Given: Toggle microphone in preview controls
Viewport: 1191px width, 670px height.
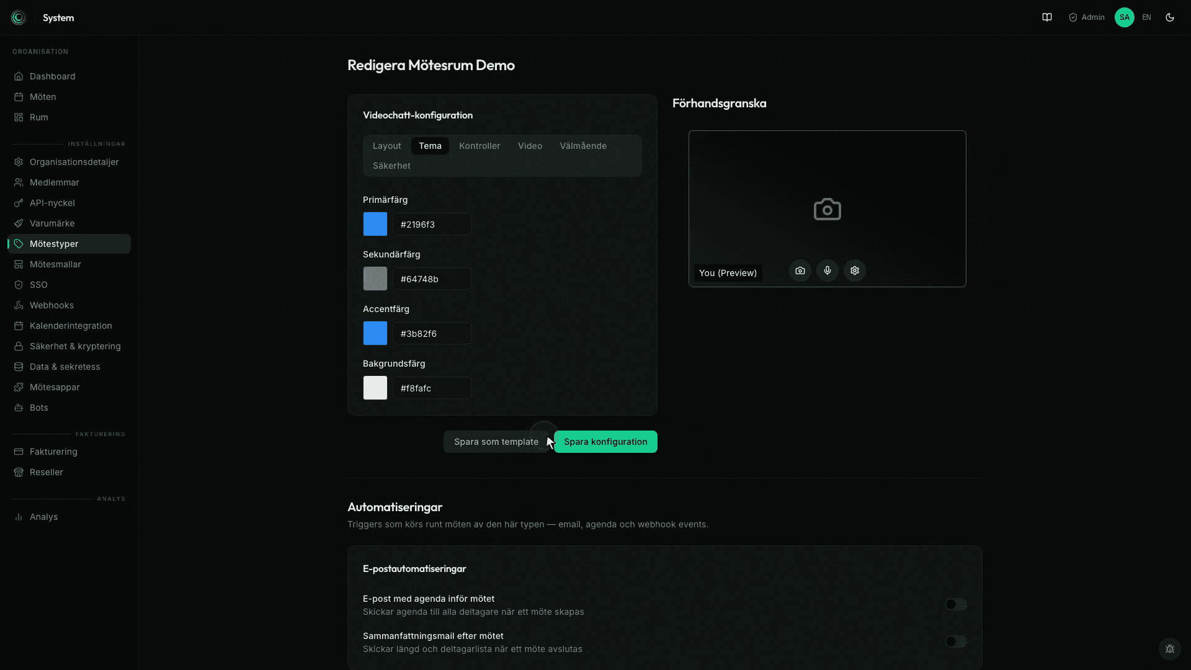Looking at the screenshot, I should pos(827,270).
